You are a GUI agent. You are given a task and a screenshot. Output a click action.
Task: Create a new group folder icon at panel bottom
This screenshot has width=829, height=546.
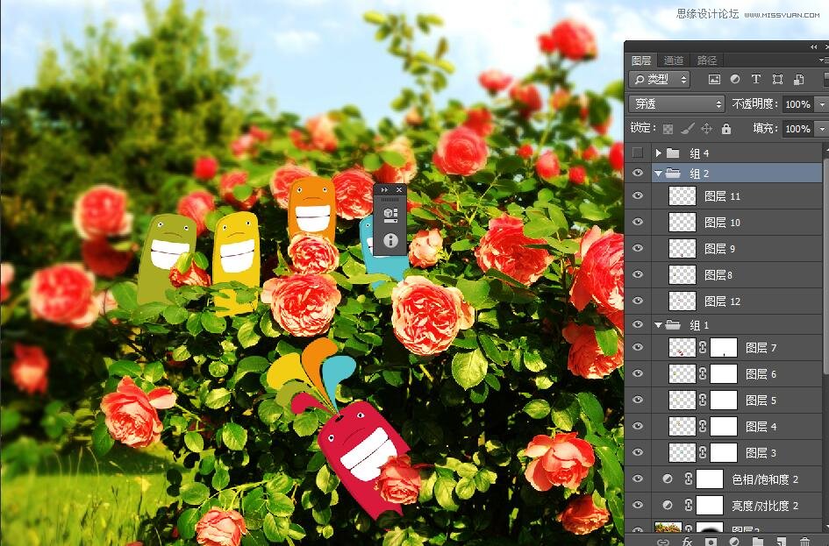(758, 542)
